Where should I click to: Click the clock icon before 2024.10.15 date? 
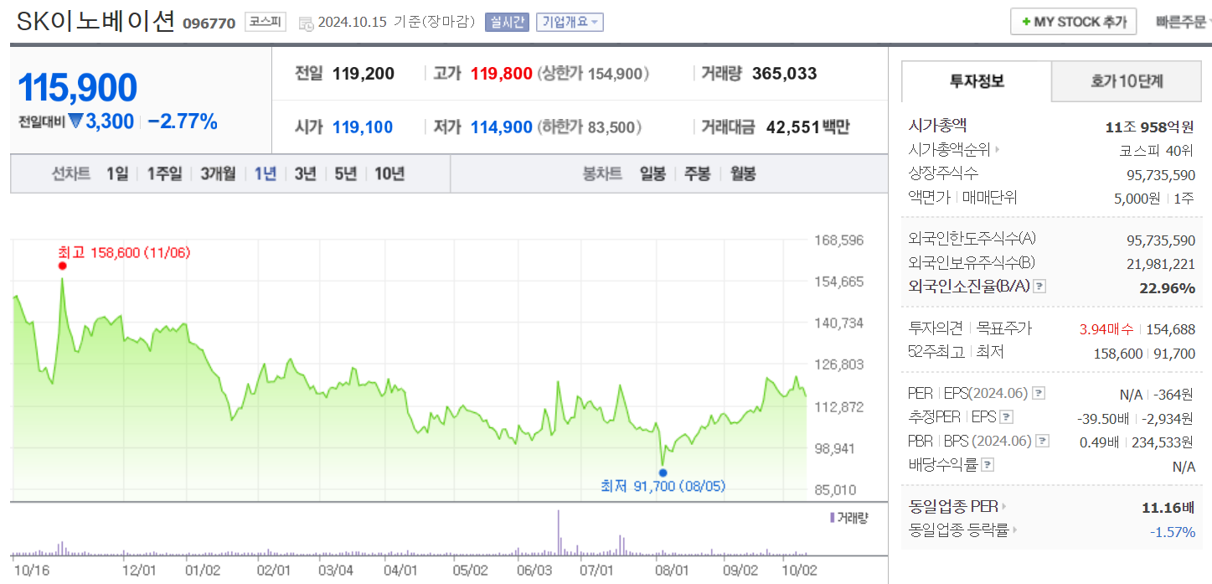[306, 23]
